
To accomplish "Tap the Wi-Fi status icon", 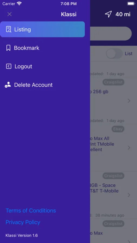I will [19, 4].
